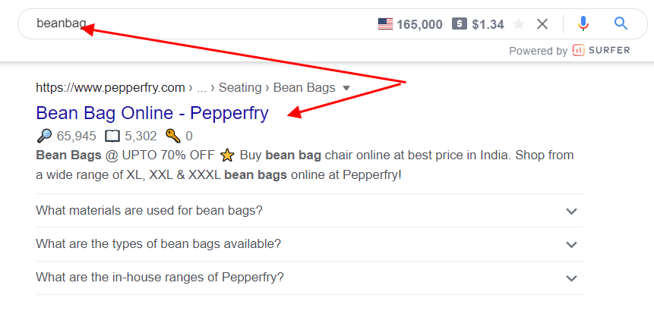The height and width of the screenshot is (314, 654).
Task: Click the 165,000 search volume value
Action: click(x=419, y=24)
